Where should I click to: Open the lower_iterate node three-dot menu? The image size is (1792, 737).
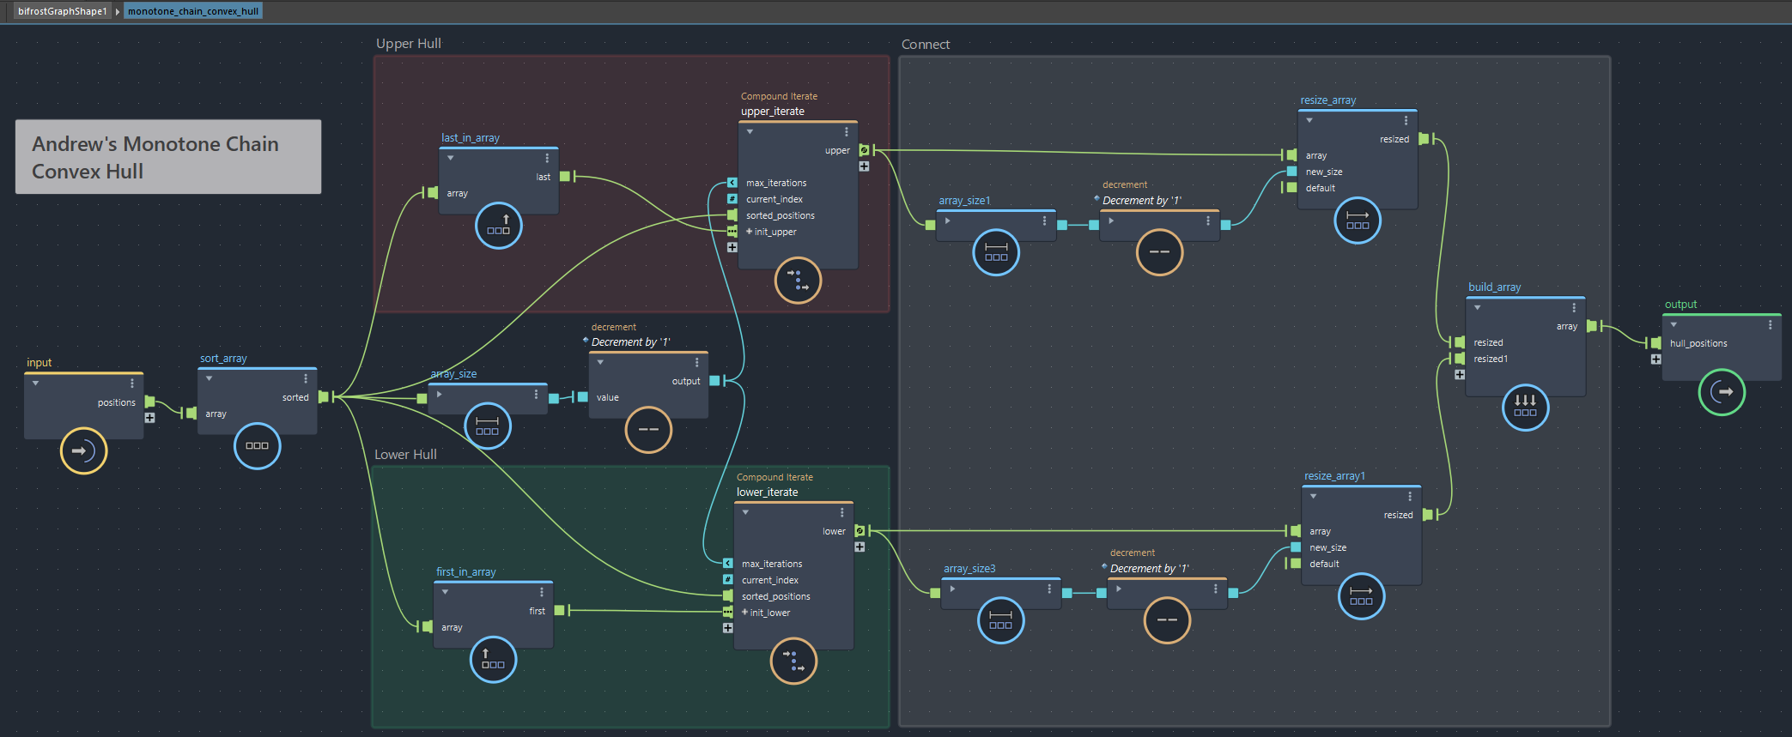[x=841, y=512]
